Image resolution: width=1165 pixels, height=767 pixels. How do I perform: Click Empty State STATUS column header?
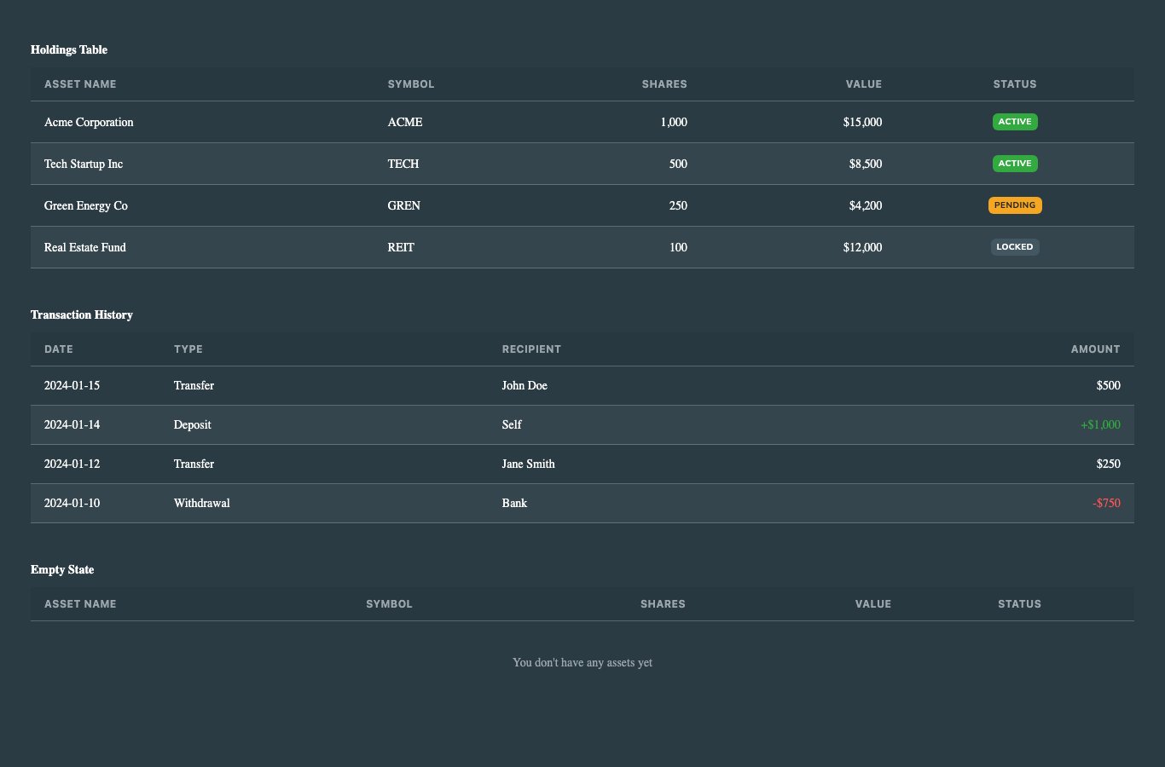pos(1020,604)
